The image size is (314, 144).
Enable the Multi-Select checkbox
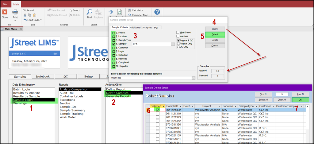tap(178, 33)
